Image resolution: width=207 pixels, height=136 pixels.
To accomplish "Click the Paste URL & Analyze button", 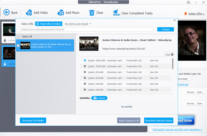I will point(49,24).
